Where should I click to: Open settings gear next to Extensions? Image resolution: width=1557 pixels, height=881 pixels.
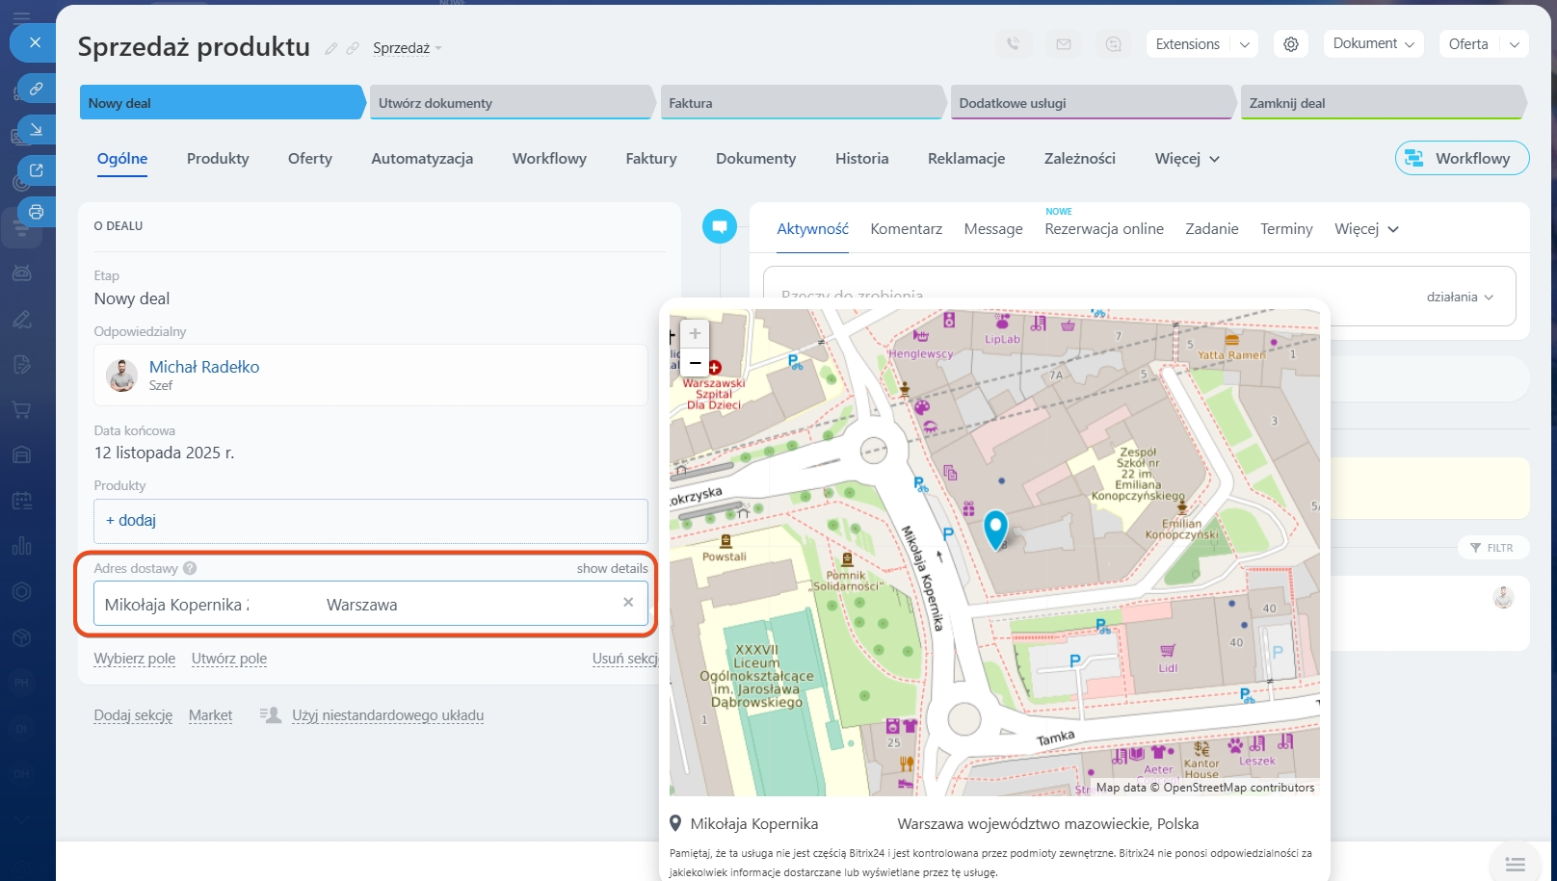[x=1291, y=44]
